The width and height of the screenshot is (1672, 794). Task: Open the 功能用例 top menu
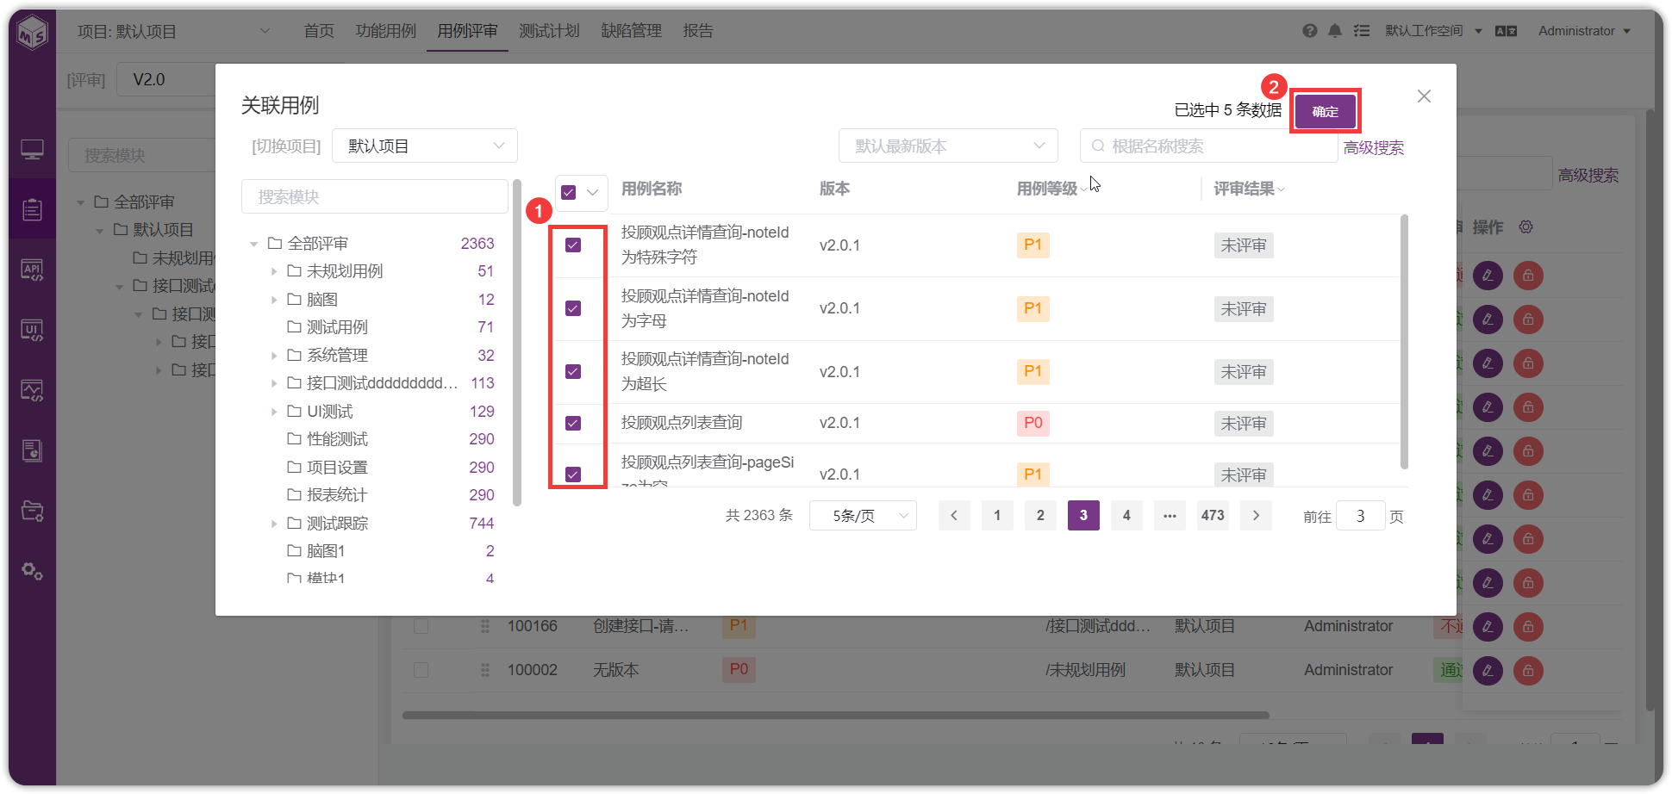pos(385,31)
